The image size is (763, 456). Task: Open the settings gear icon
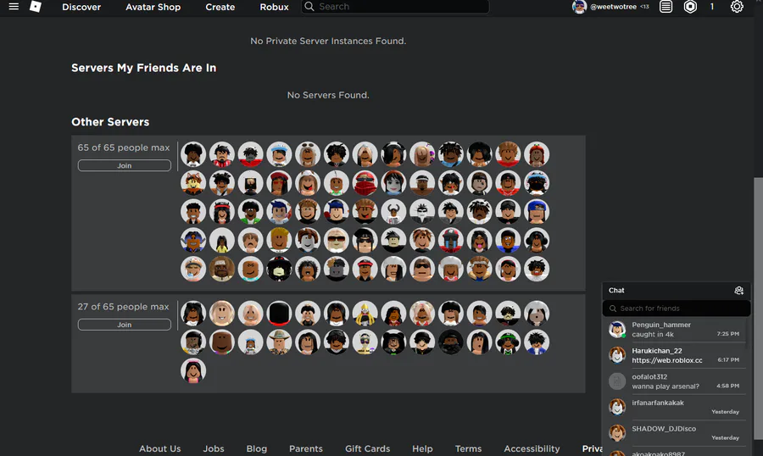click(x=737, y=6)
